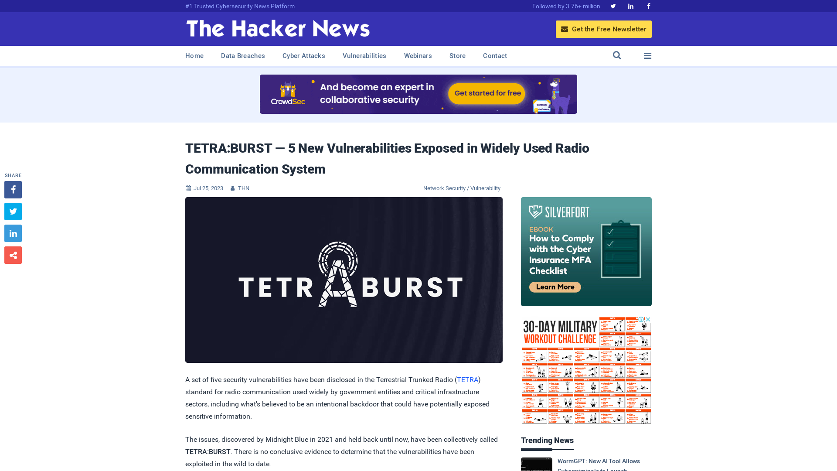Click the hamburger menu icon
This screenshot has width=837, height=471.
(647, 55)
